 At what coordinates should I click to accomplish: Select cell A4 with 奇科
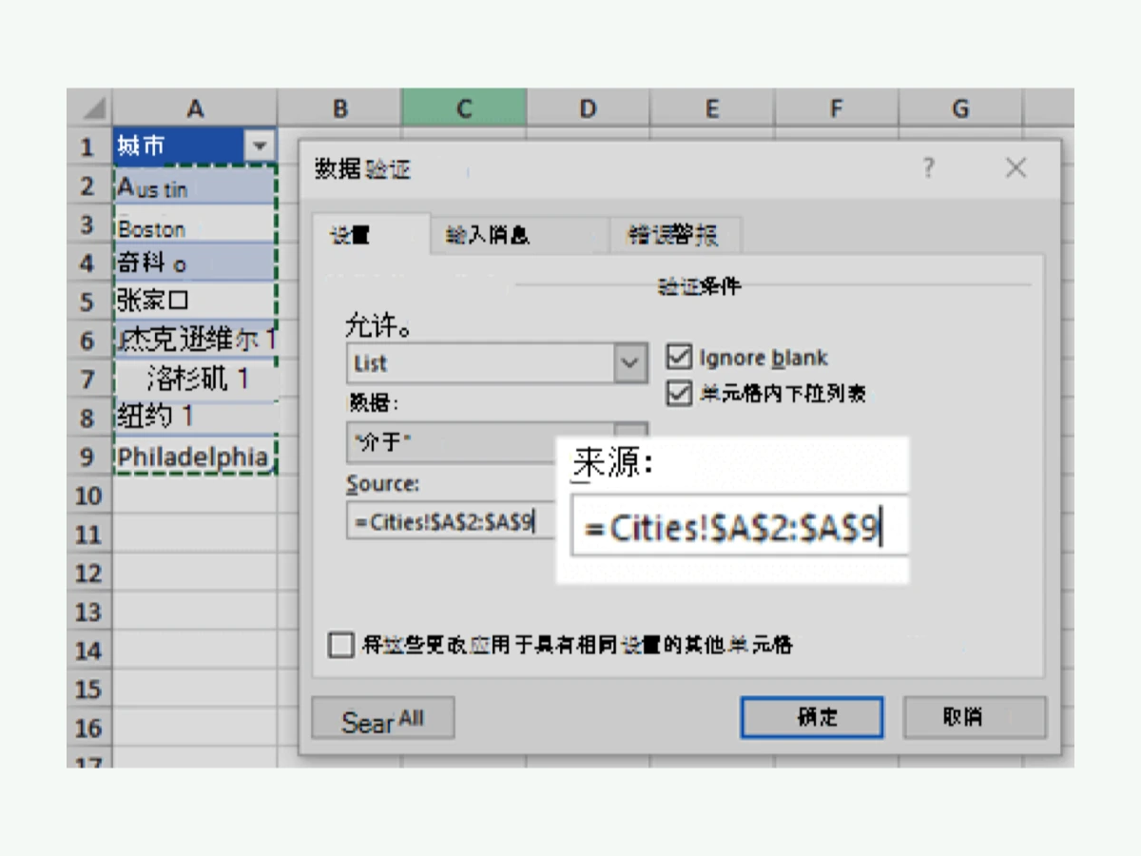(195, 263)
